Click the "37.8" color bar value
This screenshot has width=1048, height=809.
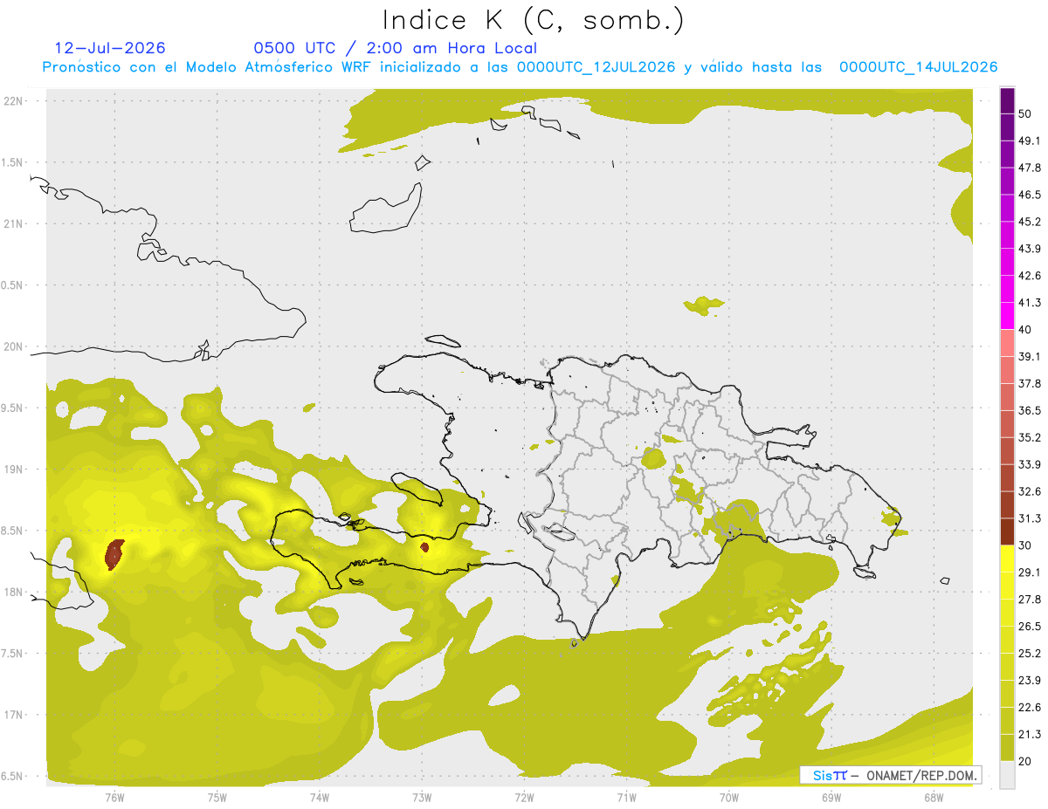coord(1030,383)
